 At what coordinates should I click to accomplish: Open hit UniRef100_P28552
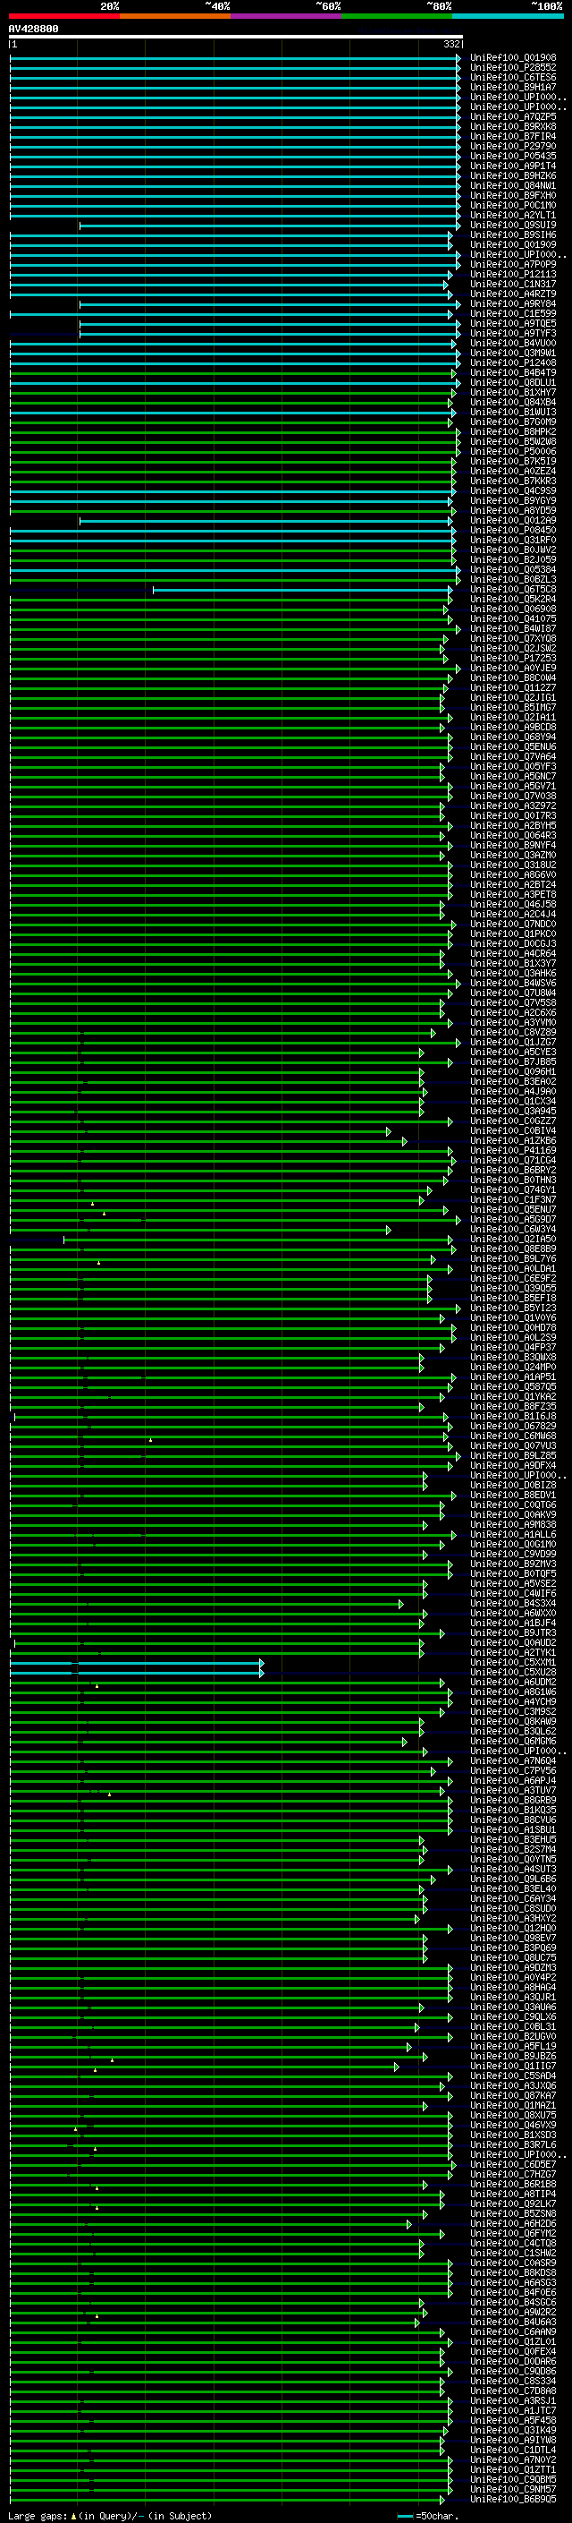pos(513,68)
